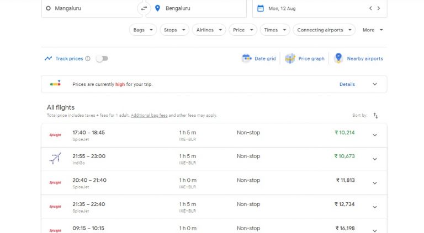Click SpiceJet logo on 20:40 flight
This screenshot has width=424, height=233.
point(55,182)
